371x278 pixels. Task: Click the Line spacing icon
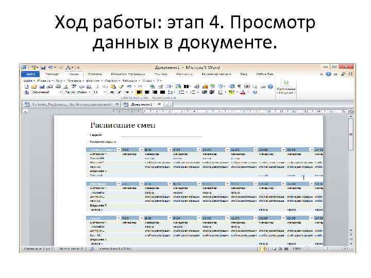click(x=171, y=92)
